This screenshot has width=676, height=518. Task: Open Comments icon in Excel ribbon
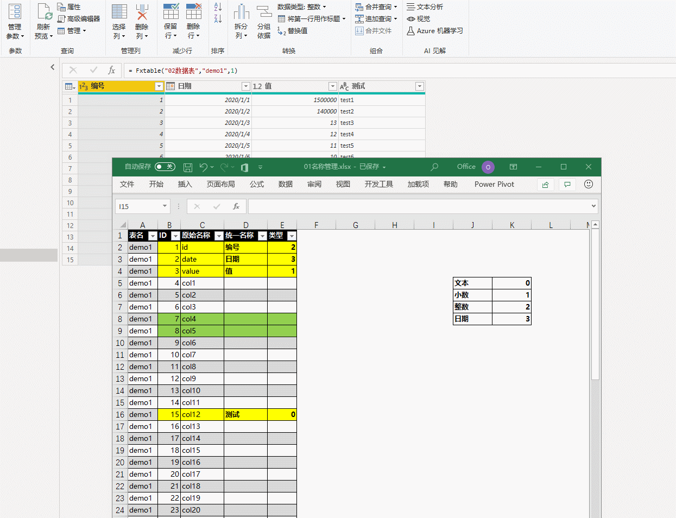(x=567, y=185)
